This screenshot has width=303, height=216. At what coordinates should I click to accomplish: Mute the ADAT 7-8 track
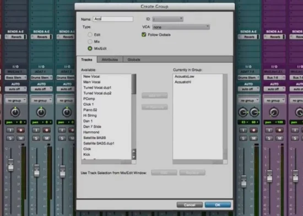254,138
